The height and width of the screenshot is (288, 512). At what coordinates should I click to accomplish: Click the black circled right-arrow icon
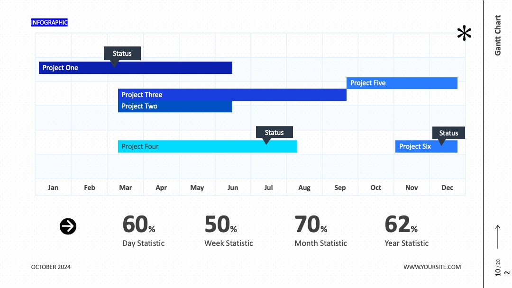[x=68, y=226]
